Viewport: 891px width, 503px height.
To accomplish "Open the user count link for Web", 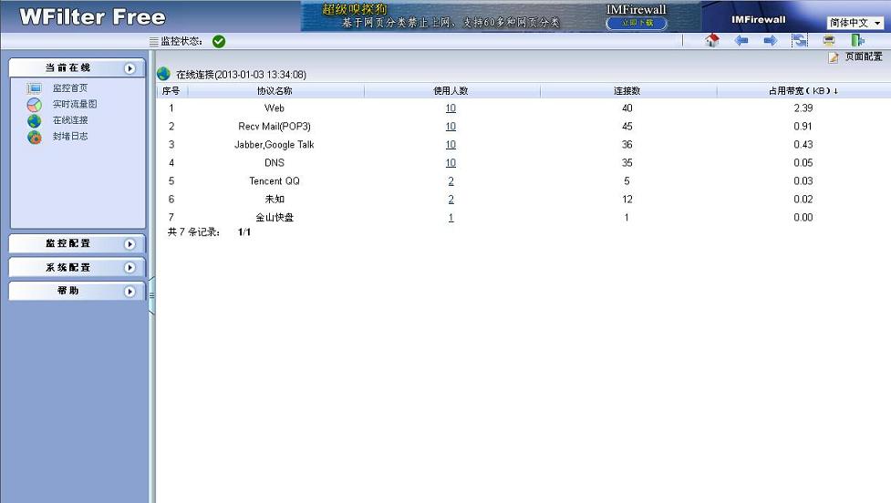I will (x=451, y=108).
